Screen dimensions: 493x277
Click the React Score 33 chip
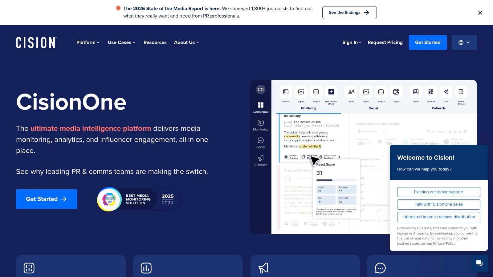click(309, 157)
